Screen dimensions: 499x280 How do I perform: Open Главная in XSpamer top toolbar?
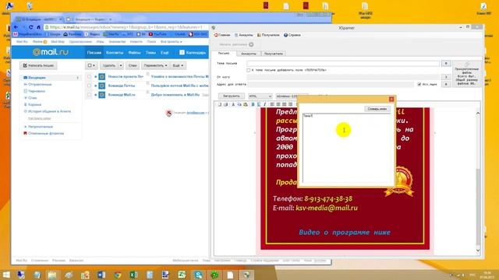(x=222, y=35)
